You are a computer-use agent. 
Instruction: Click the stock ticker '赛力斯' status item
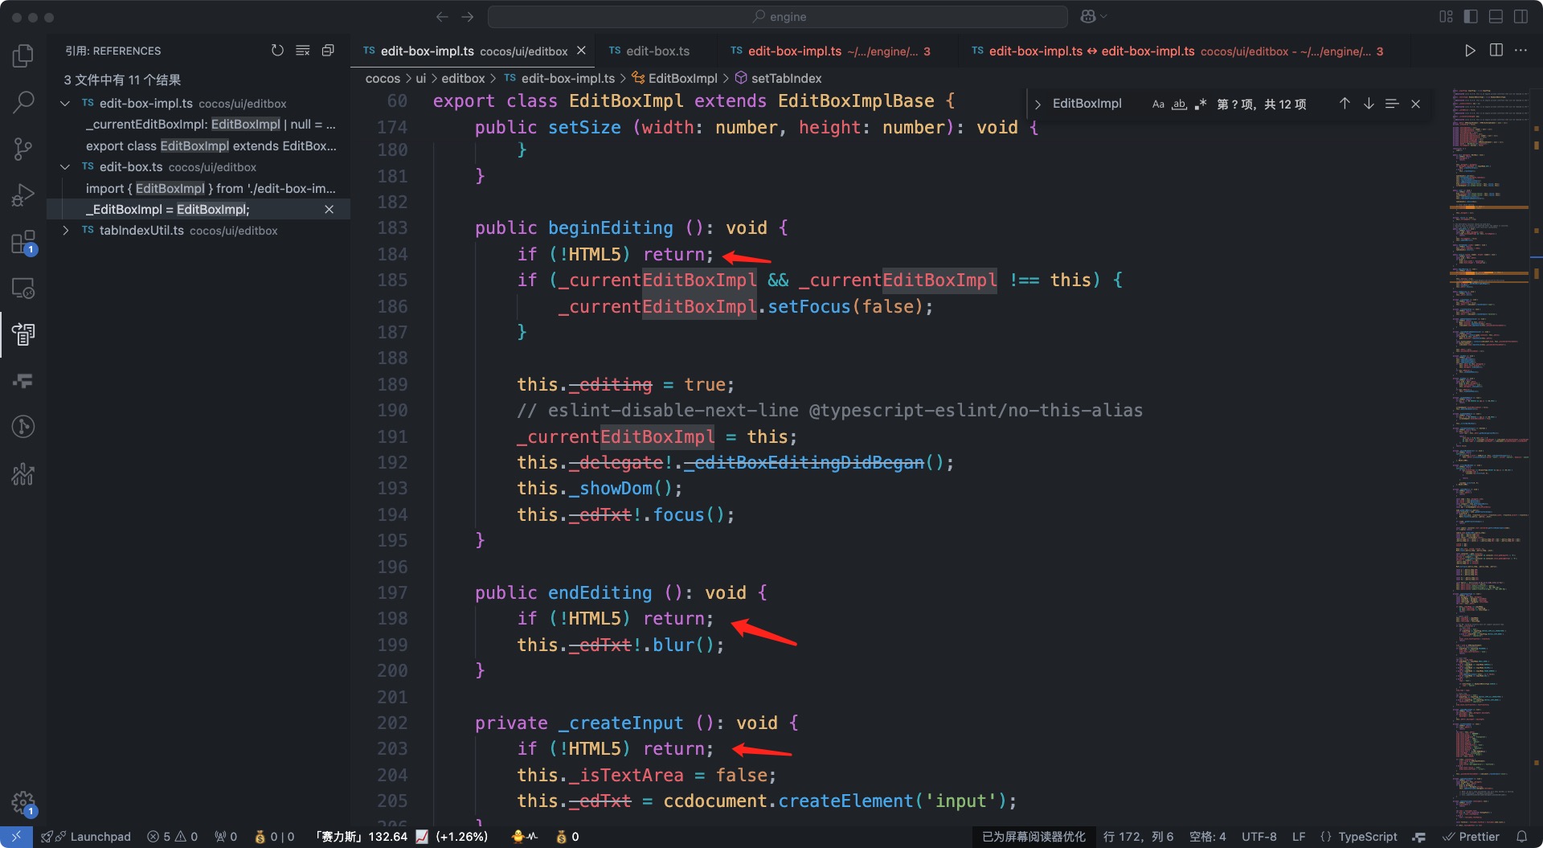[401, 837]
